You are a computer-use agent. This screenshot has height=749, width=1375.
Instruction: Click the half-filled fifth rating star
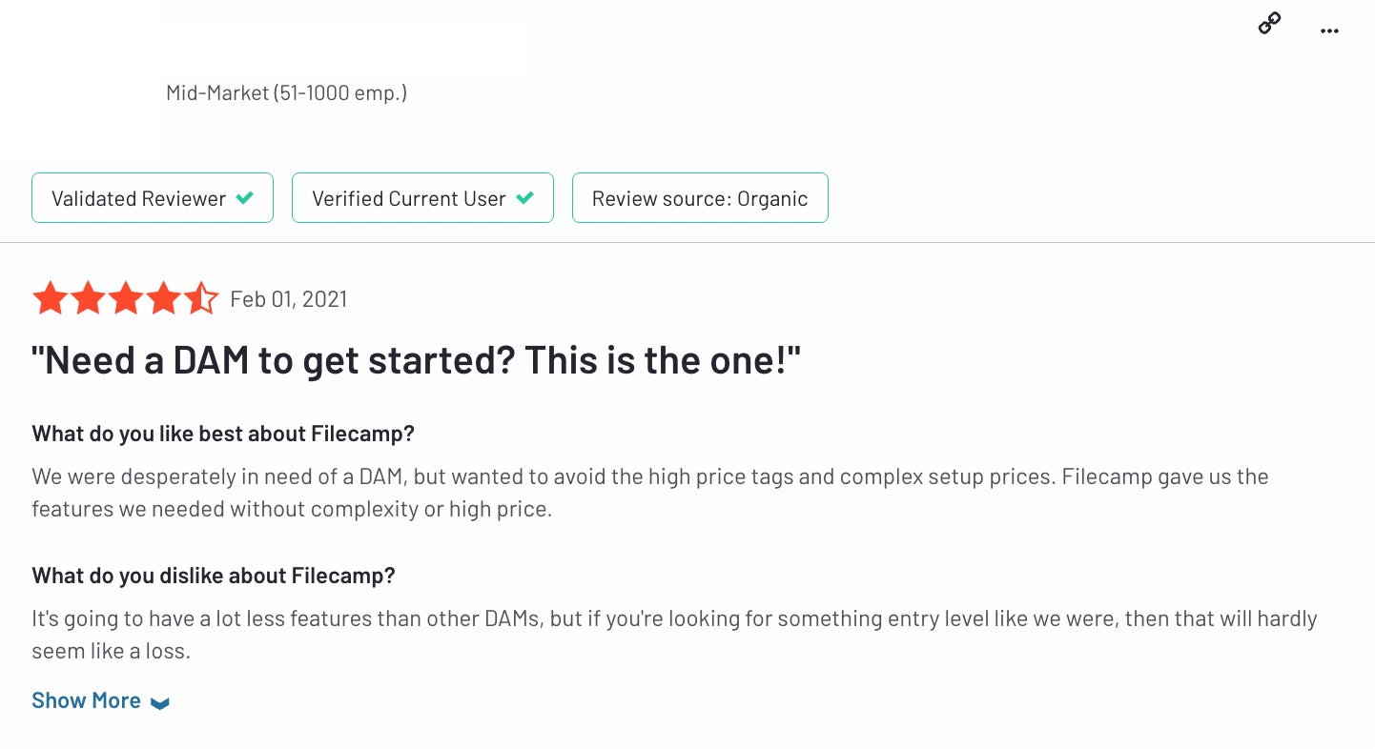coord(201,298)
